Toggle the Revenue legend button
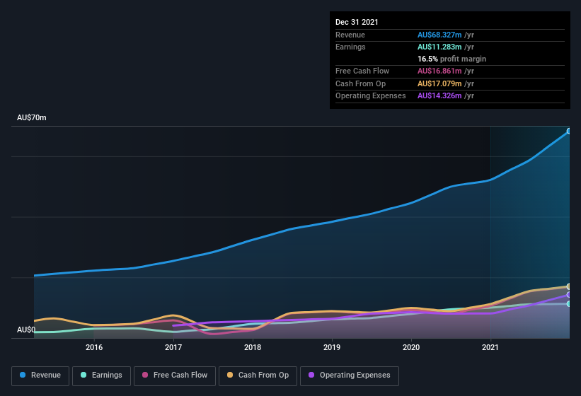 point(40,375)
